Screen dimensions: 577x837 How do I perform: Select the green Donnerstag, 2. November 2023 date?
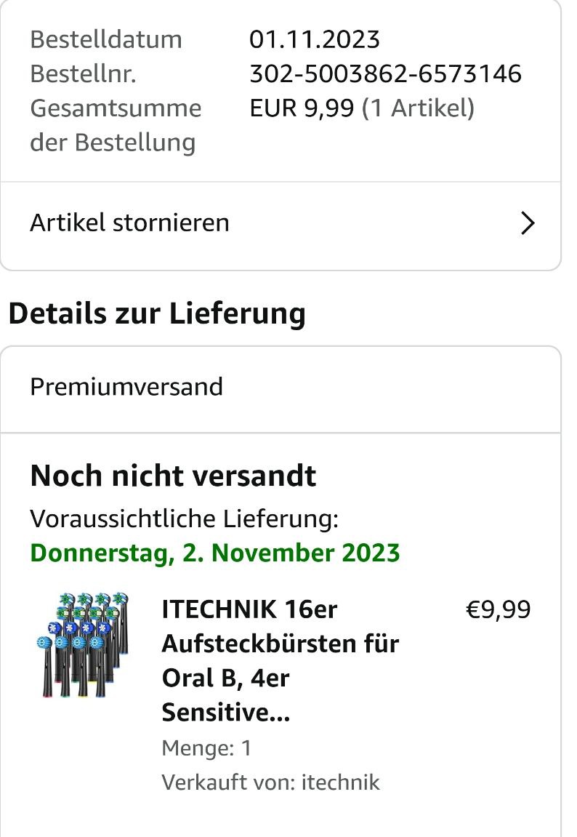215,553
